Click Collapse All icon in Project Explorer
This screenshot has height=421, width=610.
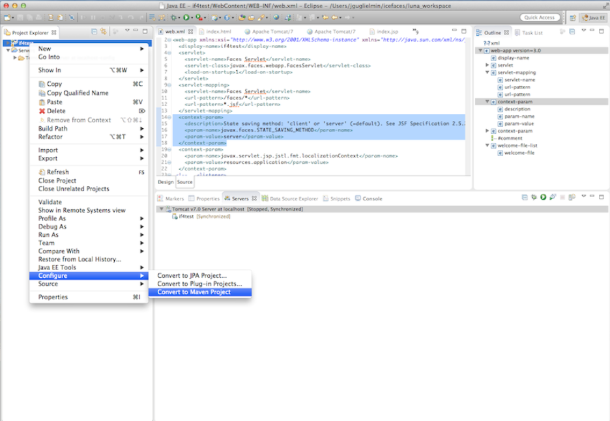(x=94, y=31)
